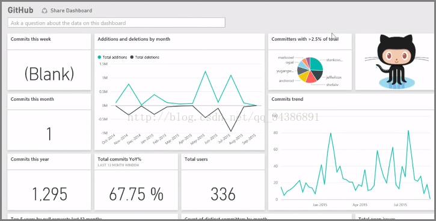Click the Total additions legend label
436x221 pixels.
(x=114, y=57)
